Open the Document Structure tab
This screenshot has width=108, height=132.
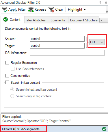coord(84,20)
